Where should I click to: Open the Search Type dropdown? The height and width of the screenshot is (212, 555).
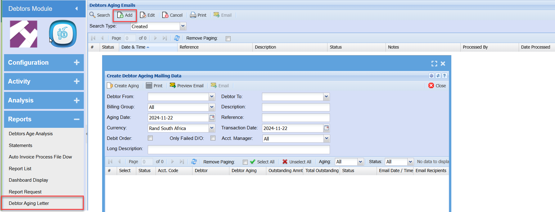click(183, 26)
